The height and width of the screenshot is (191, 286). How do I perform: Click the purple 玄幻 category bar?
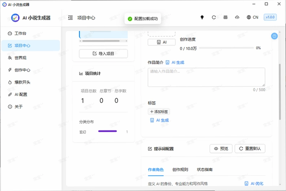(108, 131)
